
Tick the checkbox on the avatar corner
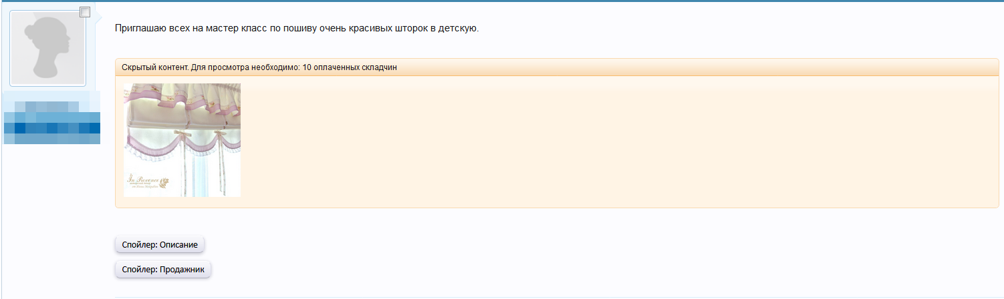point(85,11)
